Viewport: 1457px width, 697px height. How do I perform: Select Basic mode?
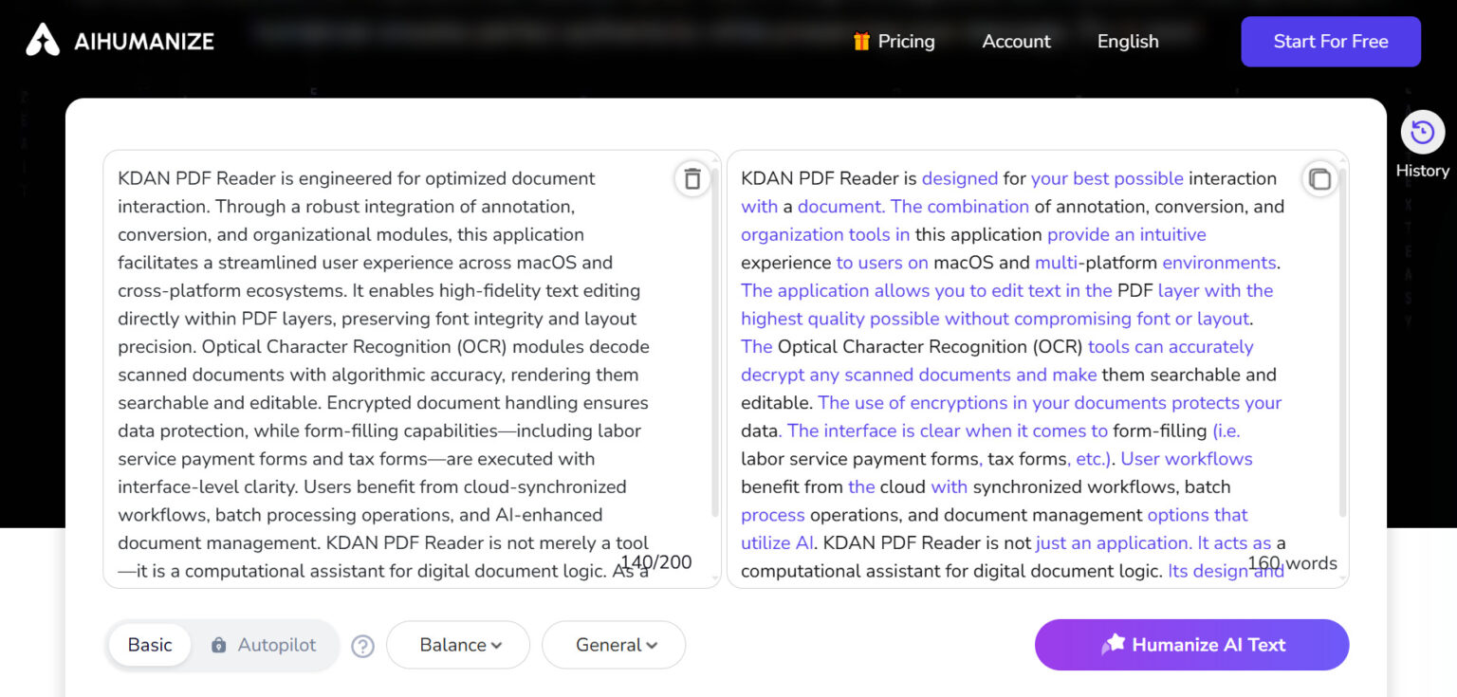point(149,645)
